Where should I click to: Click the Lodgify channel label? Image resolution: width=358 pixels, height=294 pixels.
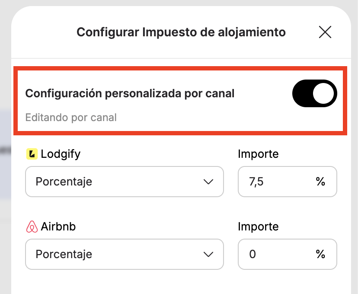tap(61, 154)
